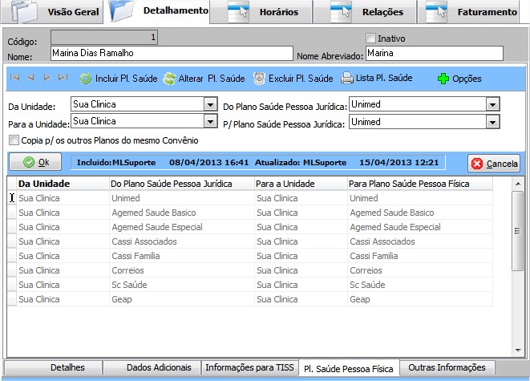Go to previous record navigation arrow
This screenshot has height=381, width=530.
(30, 78)
